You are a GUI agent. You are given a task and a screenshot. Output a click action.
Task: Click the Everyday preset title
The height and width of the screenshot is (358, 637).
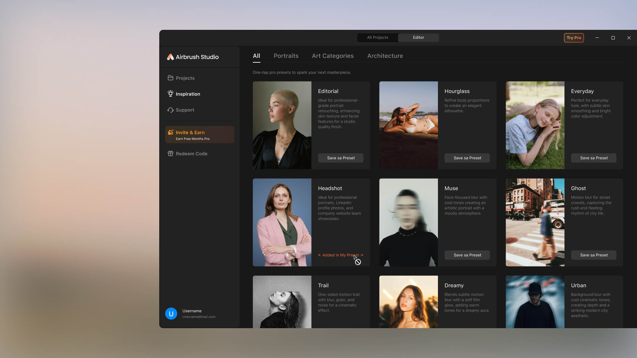click(x=582, y=91)
